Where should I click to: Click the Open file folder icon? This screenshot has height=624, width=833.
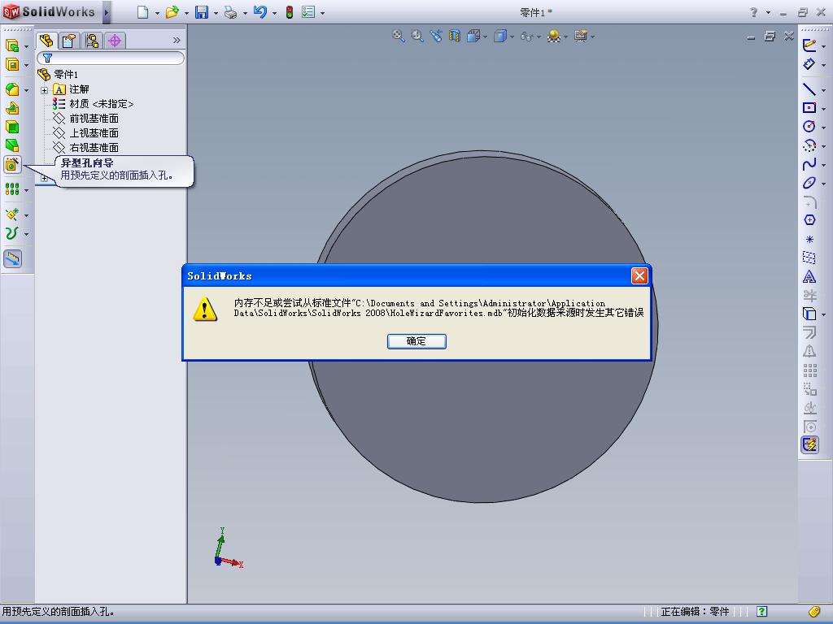pyautogui.click(x=172, y=12)
